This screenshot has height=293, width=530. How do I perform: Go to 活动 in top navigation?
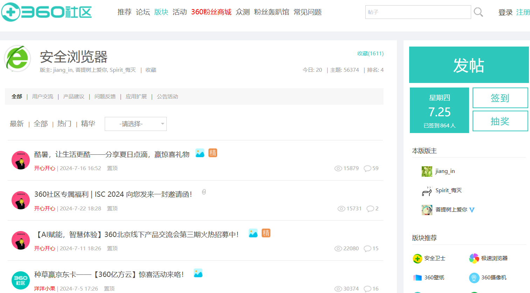(180, 12)
